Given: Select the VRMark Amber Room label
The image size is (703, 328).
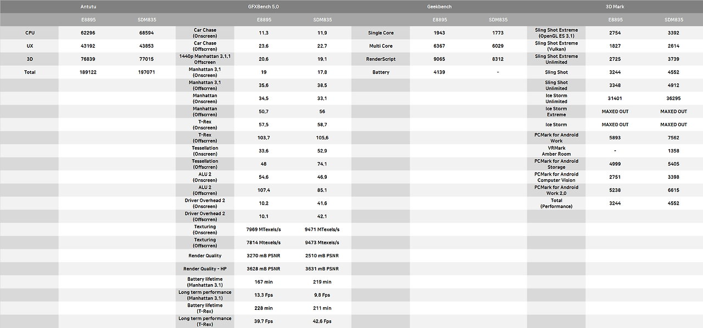Looking at the screenshot, I should (x=556, y=151).
